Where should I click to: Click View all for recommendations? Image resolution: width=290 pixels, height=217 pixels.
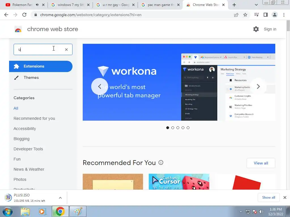(x=261, y=163)
